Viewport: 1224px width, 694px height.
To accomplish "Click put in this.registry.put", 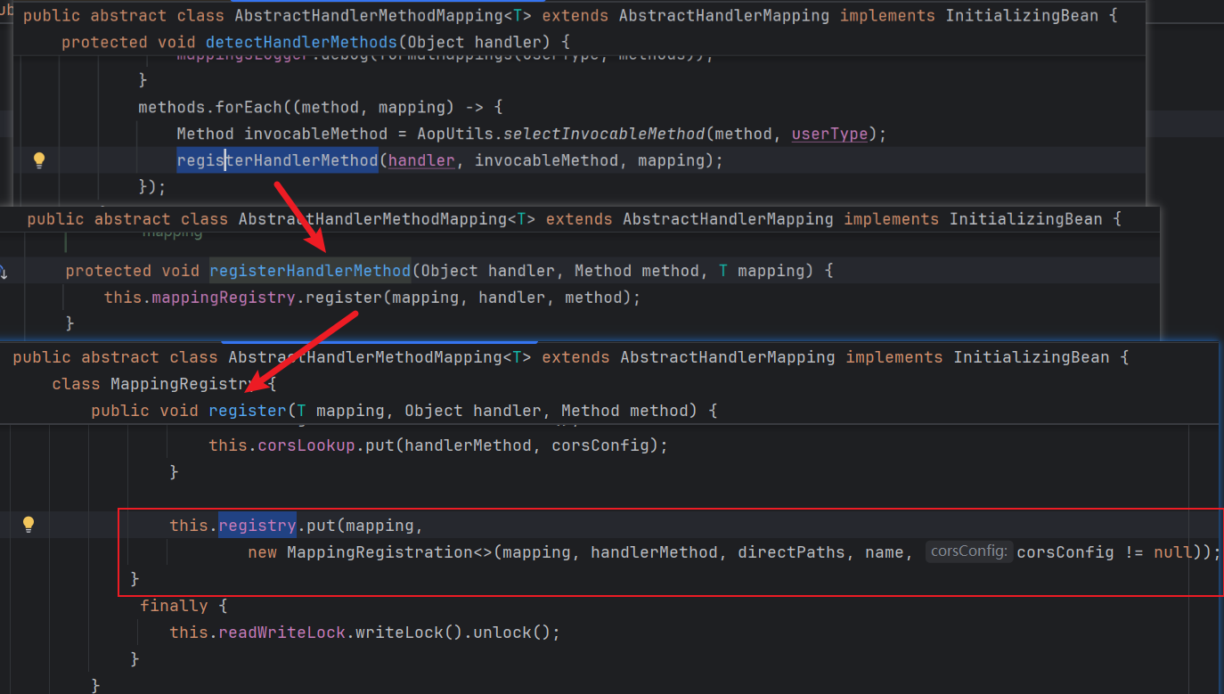I will pos(321,525).
